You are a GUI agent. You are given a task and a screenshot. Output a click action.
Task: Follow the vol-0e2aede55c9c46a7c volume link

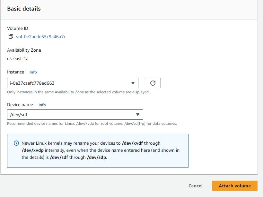click(40, 37)
